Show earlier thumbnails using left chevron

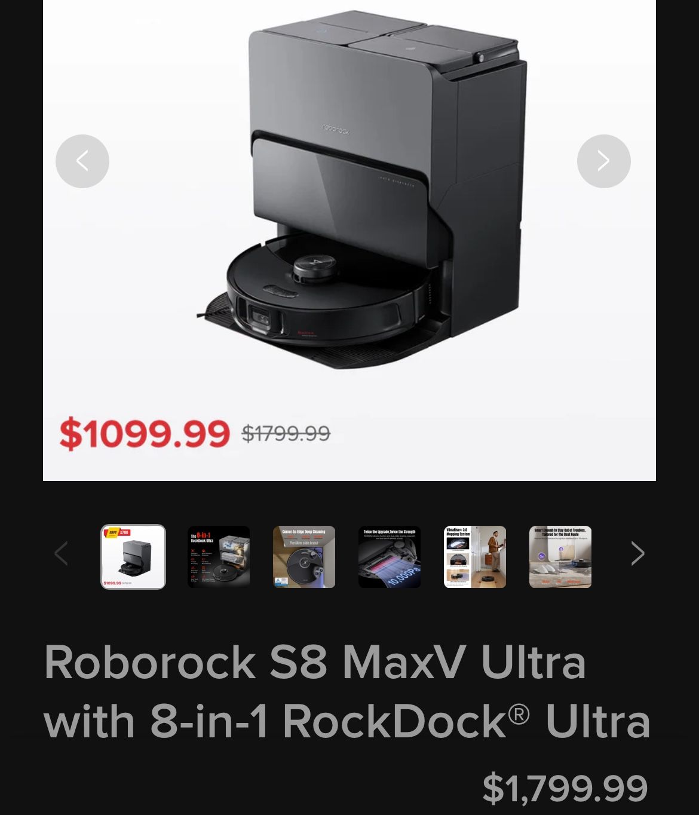pyautogui.click(x=61, y=553)
